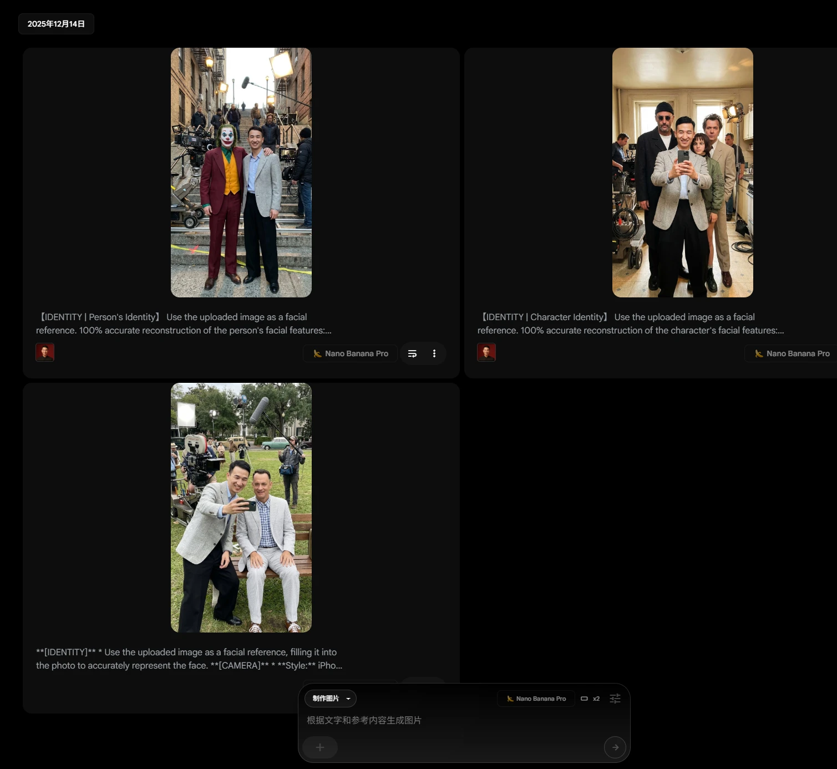Click the 2025年12月14日 date label
Screen dimensions: 837x769
56,24
